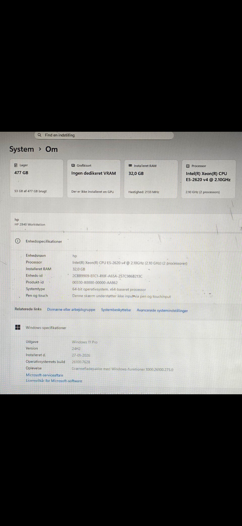
Task: Click the 'Om' breadcrumb heading
Action: click(51, 149)
